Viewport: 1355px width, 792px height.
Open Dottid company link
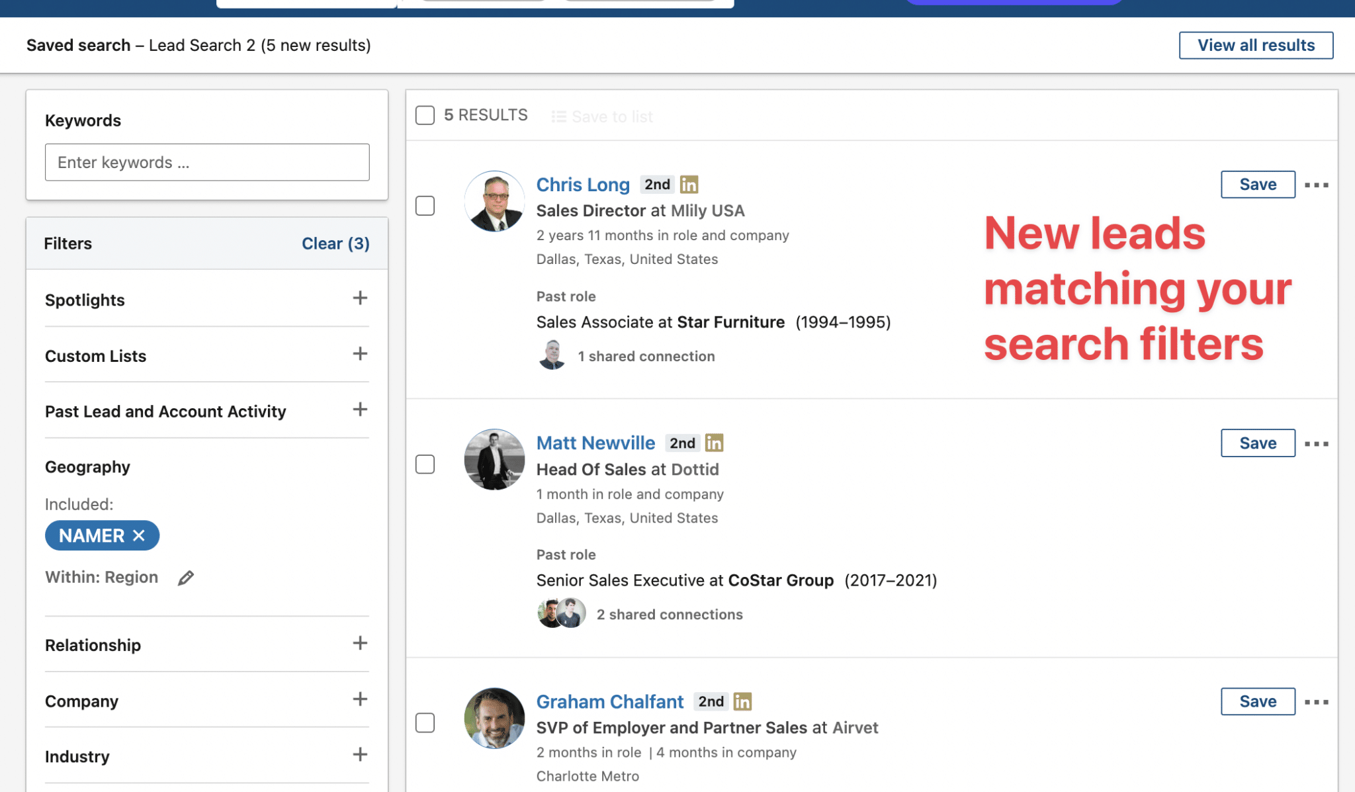(x=695, y=469)
